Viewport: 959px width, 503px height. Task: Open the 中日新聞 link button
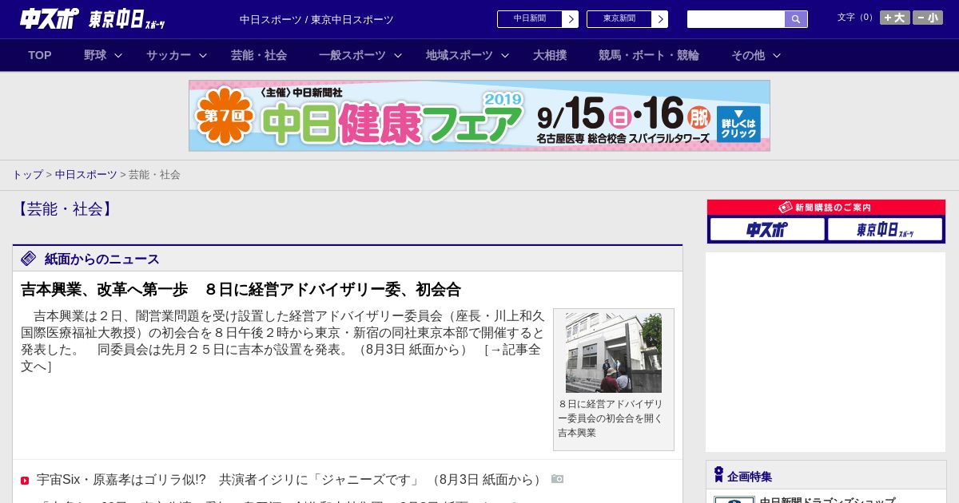tap(530, 19)
